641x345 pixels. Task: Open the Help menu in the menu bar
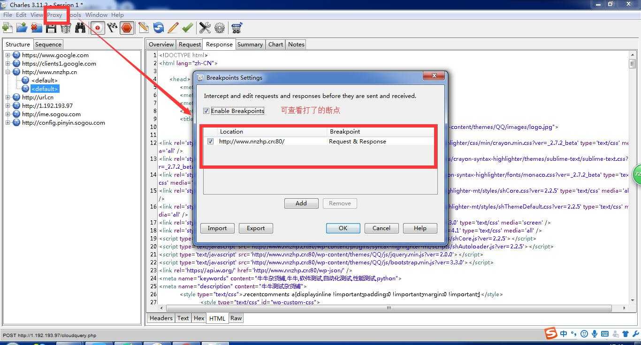117,15
